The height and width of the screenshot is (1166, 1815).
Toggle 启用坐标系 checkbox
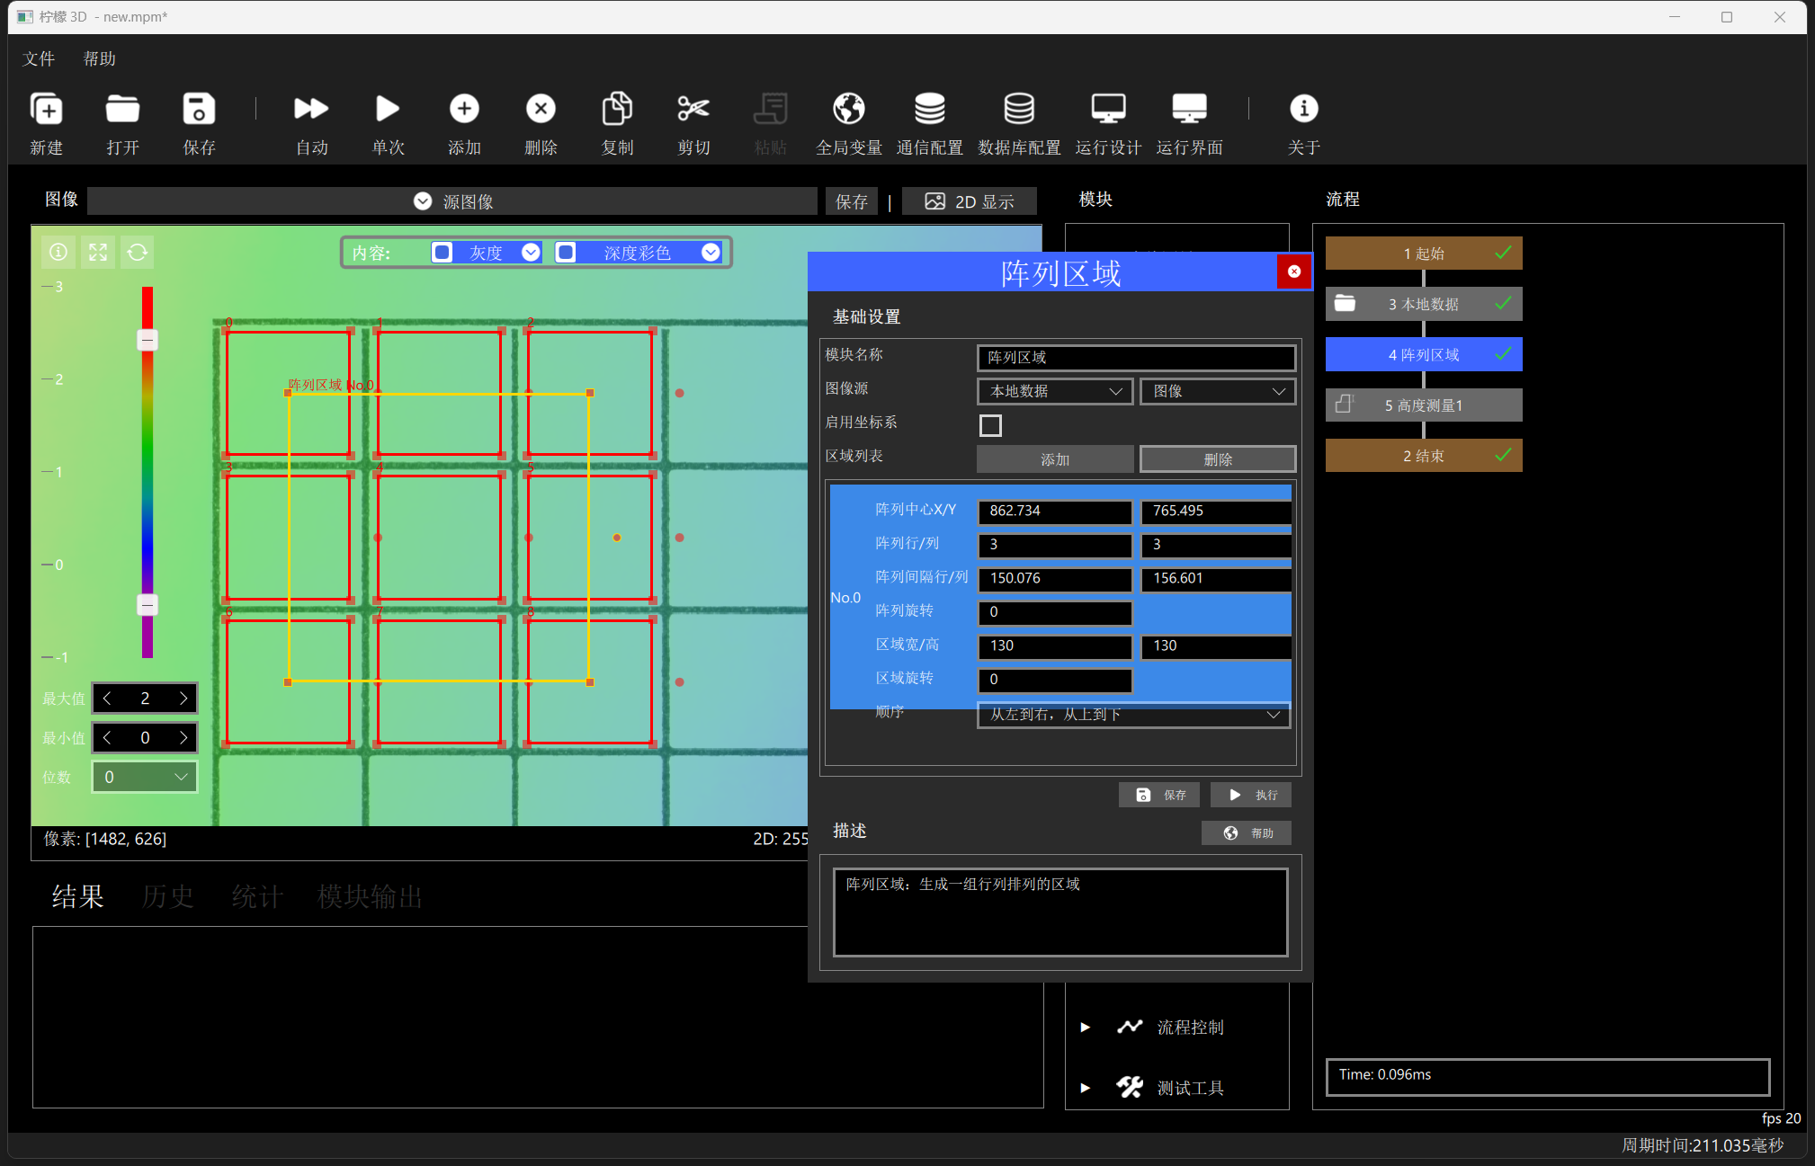[990, 425]
